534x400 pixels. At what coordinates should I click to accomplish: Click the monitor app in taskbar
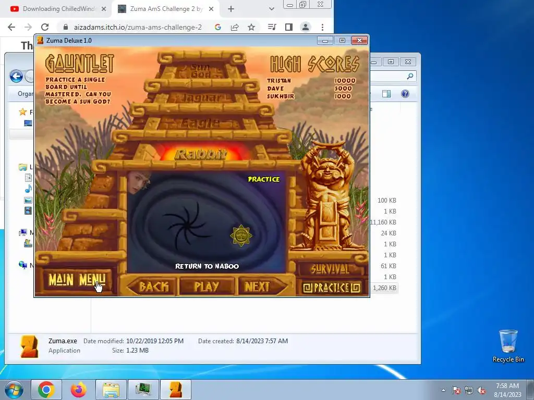[143, 390]
